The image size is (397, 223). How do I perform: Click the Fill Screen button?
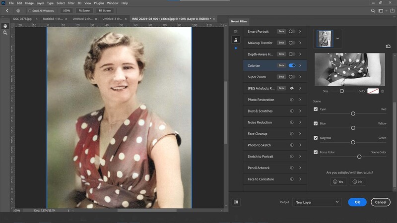[105, 10]
